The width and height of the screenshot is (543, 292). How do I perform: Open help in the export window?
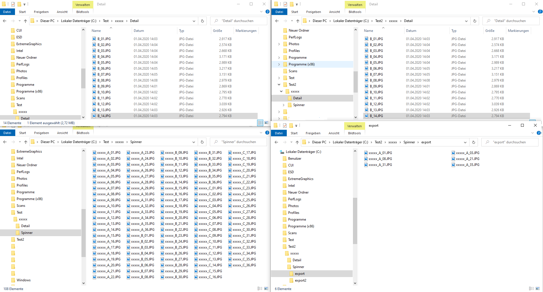pyautogui.click(x=539, y=133)
